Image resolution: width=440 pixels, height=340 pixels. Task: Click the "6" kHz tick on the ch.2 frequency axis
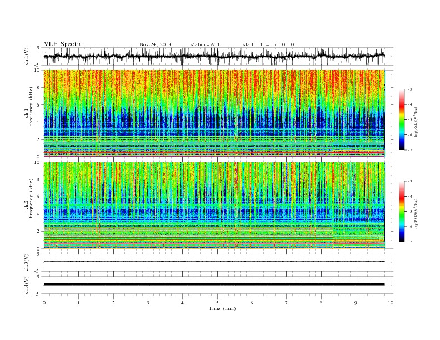coord(38,197)
